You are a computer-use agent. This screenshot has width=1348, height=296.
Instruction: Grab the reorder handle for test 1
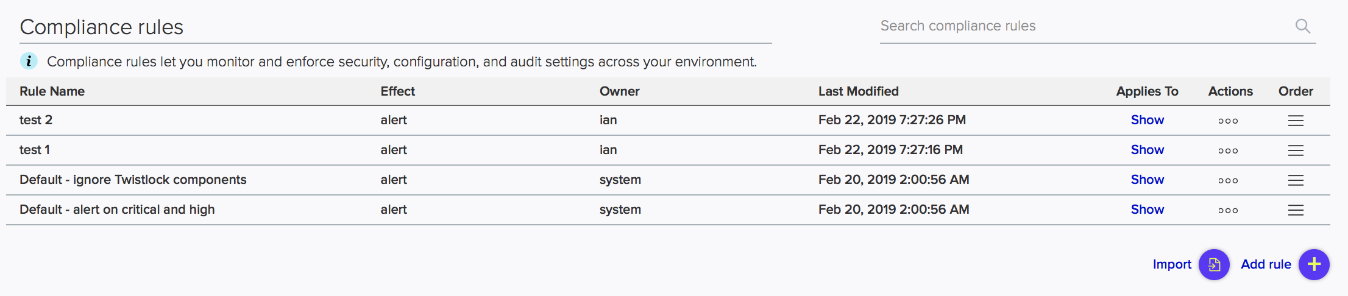[x=1296, y=150]
